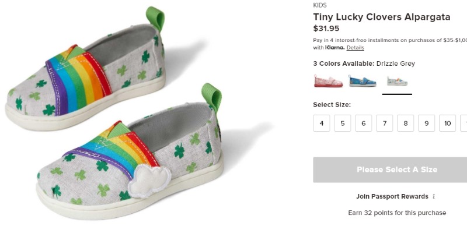Select size 9
Image resolution: width=467 pixels, height=226 pixels.
427,123
